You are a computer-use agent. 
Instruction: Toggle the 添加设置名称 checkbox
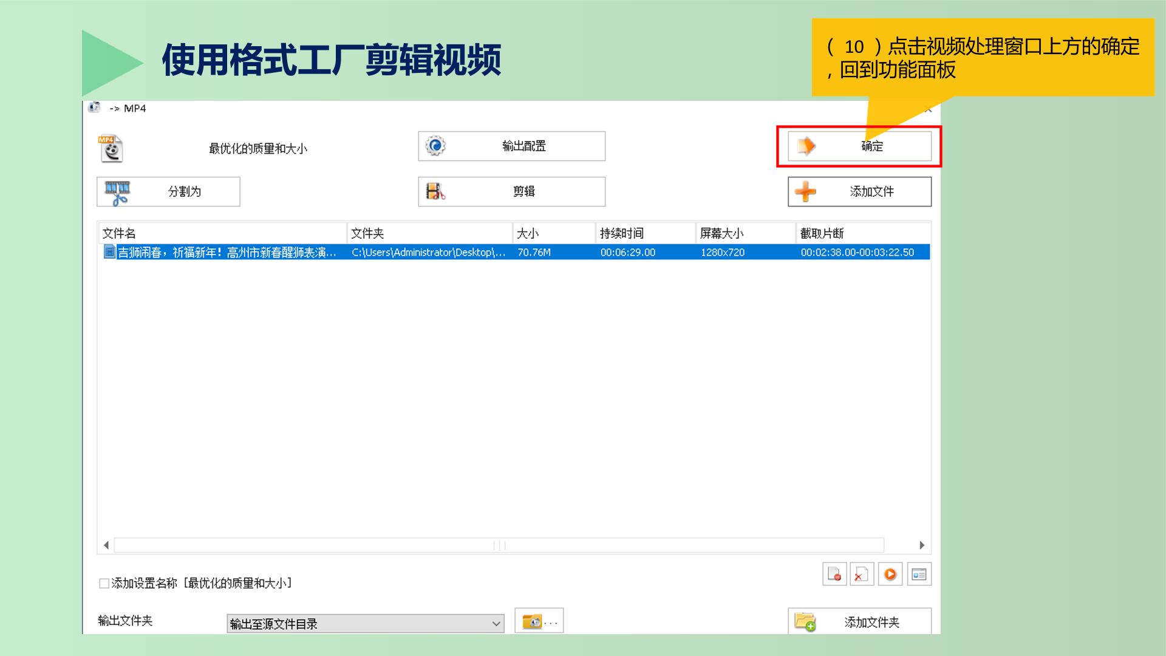pos(104,583)
